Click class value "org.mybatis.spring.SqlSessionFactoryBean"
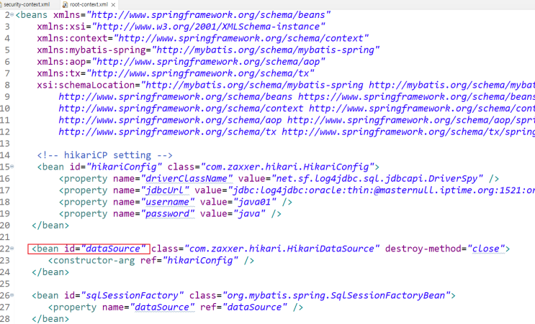The height and width of the screenshot is (324, 535). click(336, 295)
